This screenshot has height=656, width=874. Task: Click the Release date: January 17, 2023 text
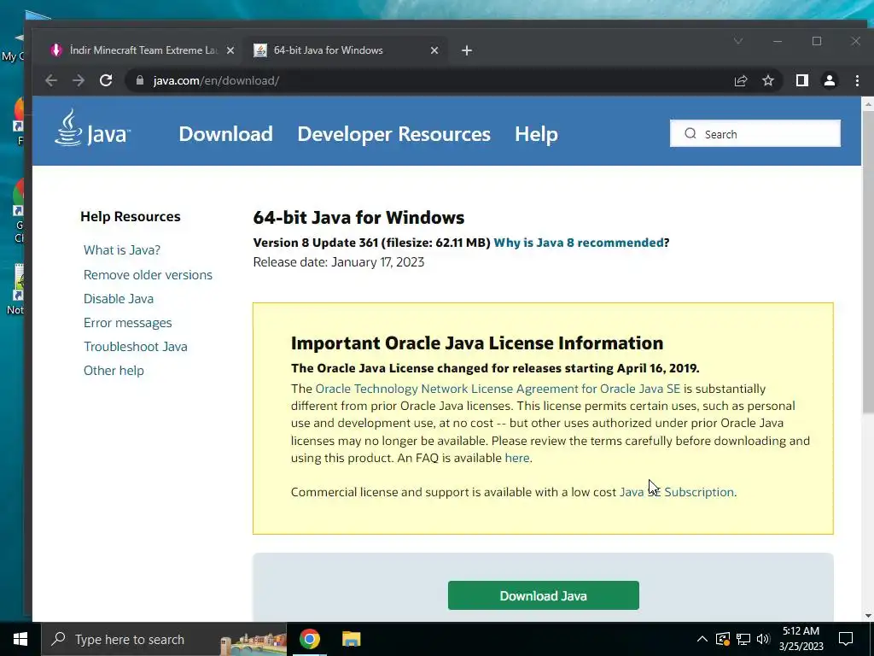338,262
